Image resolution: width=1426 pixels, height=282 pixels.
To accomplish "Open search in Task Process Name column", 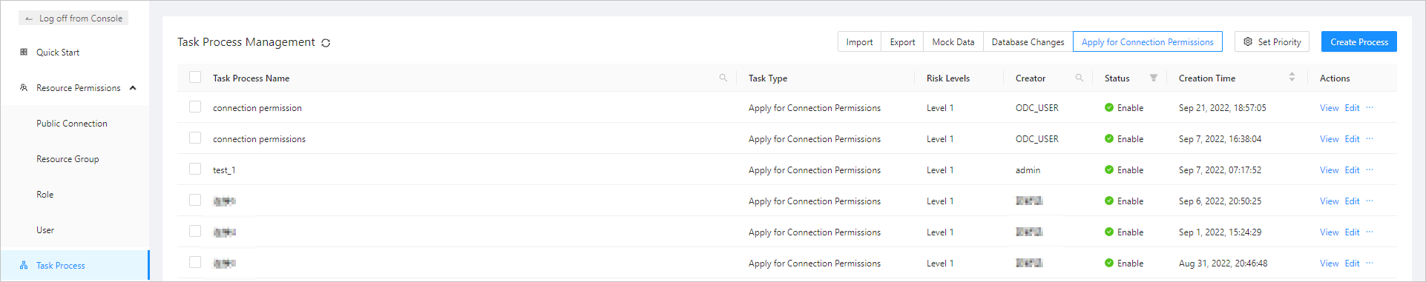I will coord(723,78).
